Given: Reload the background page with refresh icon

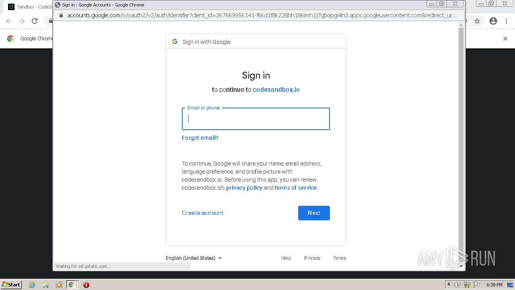Looking at the screenshot, I should pyautogui.click(x=35, y=21).
